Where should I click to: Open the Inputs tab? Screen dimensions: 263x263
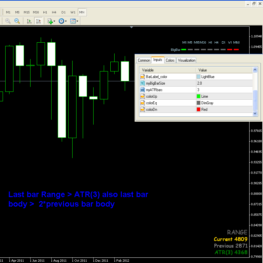click(158, 60)
